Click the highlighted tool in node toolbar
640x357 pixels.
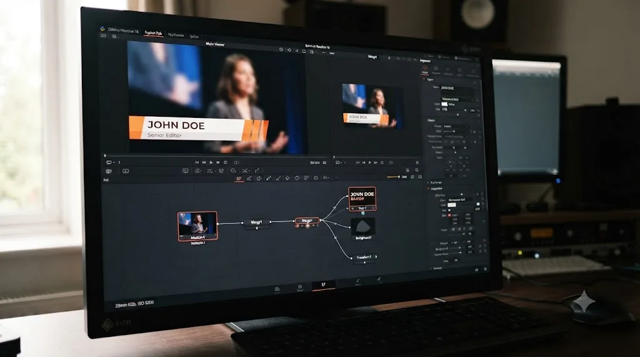point(239,178)
